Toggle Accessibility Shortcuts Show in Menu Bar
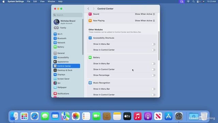Viewport: 218px width, 123px height. [153, 44]
